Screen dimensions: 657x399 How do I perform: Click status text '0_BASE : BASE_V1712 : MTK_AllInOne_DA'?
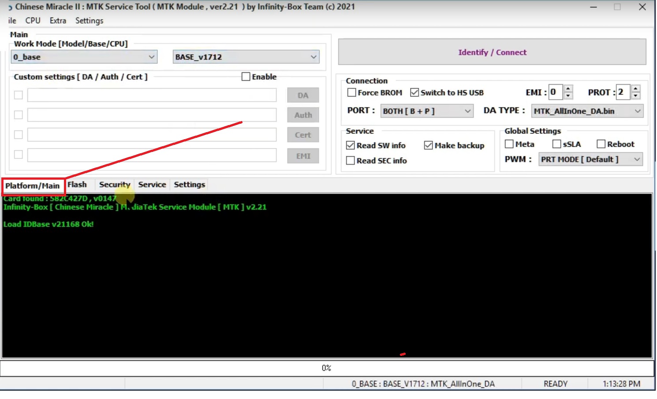(x=423, y=384)
